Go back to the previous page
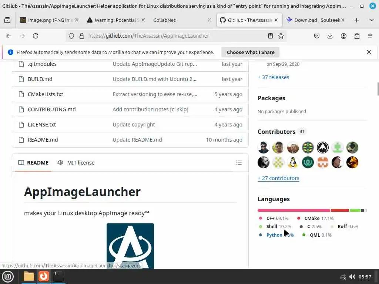Image resolution: width=379 pixels, height=284 pixels. pos(9,36)
